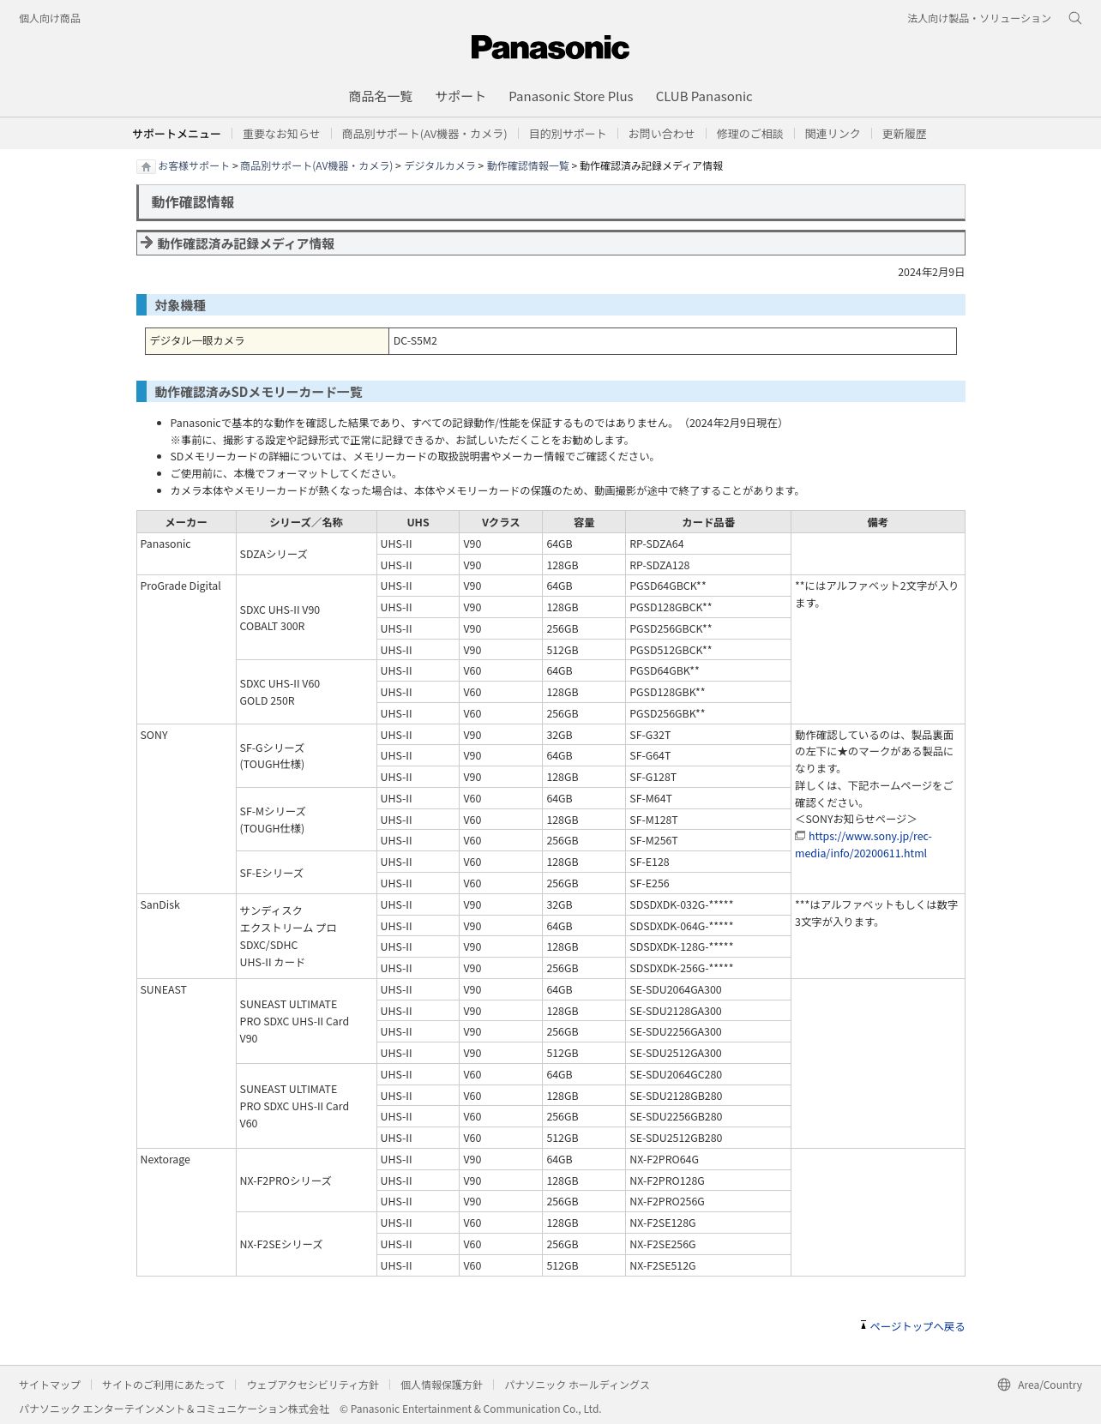Select 重要なお知らせ in support menu
Viewport: 1101px width, 1424px height.
tap(281, 134)
